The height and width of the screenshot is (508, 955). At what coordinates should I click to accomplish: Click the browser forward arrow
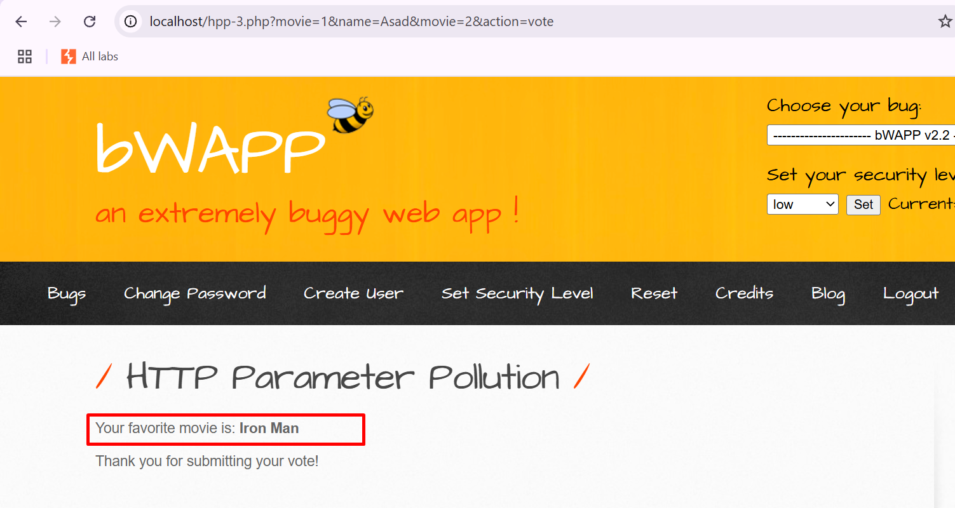(55, 22)
